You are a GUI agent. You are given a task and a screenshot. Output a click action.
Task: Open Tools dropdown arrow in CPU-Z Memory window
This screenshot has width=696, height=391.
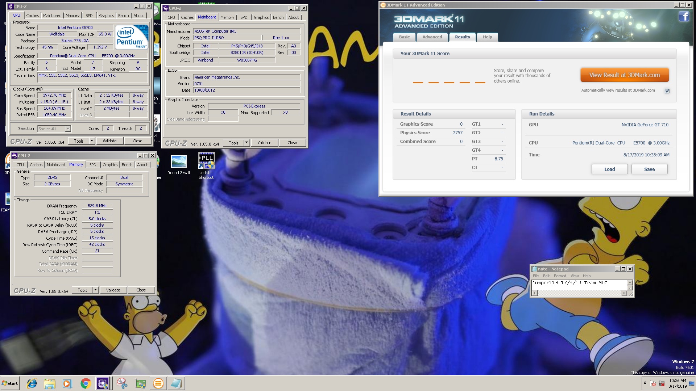[95, 290]
